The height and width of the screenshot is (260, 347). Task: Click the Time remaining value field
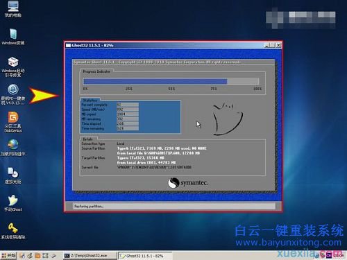128,128
